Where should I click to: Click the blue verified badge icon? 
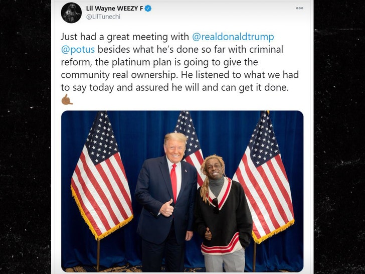[148, 9]
